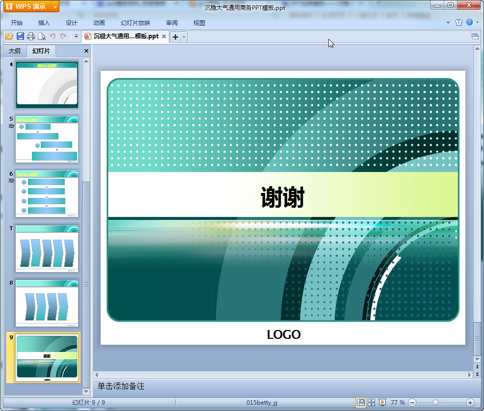Expand the Help dropdown arrow
Viewport: 484px width, 411px height.
coord(478,22)
